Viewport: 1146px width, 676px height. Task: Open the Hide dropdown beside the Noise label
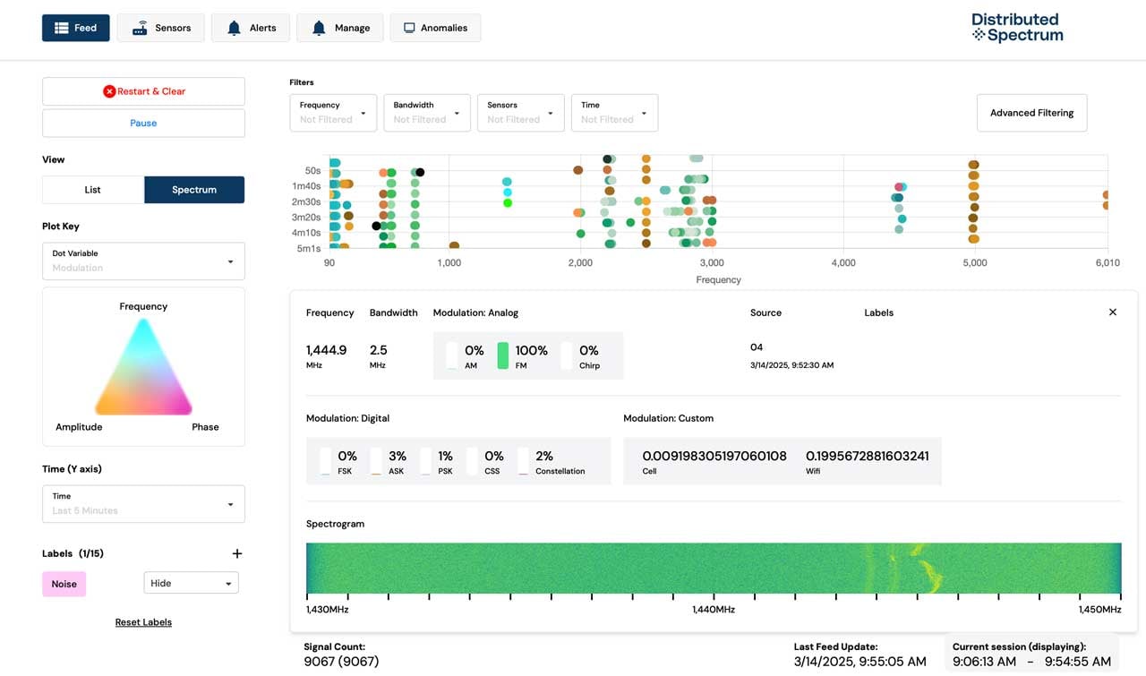tap(191, 582)
